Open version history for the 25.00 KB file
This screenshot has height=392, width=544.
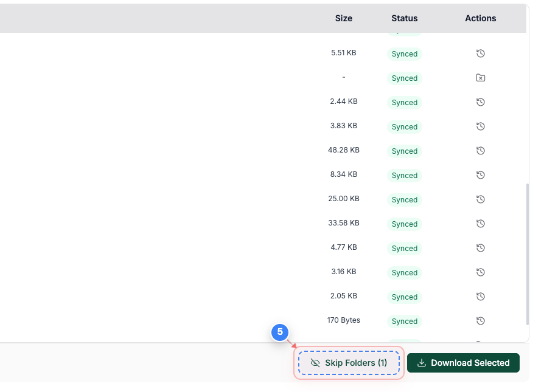pos(480,199)
